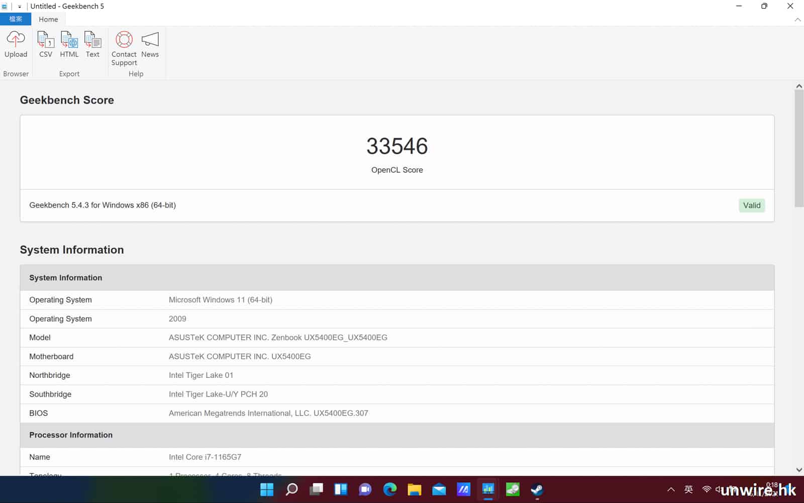Open the Home ribbon tab
This screenshot has height=503, width=804.
(x=48, y=19)
